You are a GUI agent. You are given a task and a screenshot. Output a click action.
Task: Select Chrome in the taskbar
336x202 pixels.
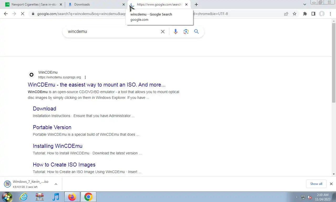pos(88,197)
